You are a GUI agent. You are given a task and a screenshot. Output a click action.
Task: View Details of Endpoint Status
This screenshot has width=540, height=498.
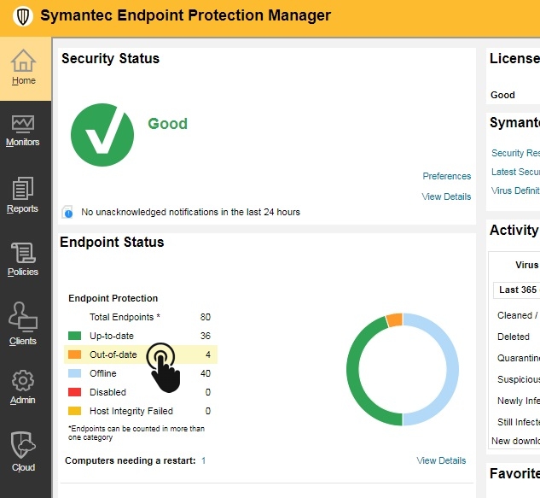(x=441, y=460)
